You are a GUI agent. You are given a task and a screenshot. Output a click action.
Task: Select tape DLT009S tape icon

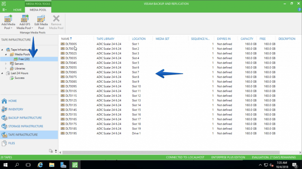(x=63, y=86)
